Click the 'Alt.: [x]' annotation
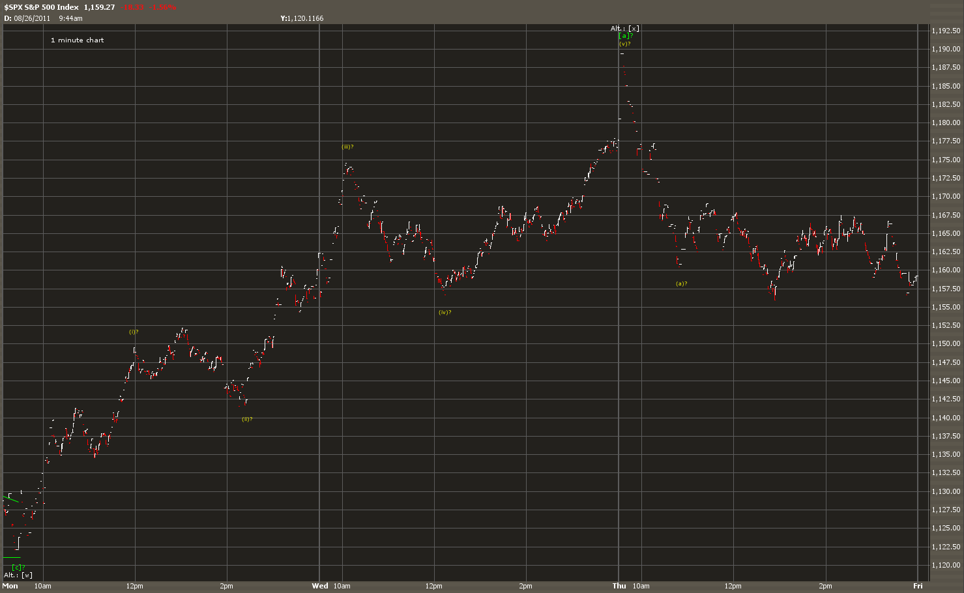Viewport: 964px width, 593px height. [625, 28]
